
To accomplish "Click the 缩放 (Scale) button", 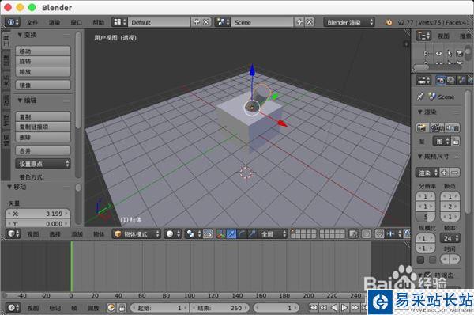I will pos(43,71).
